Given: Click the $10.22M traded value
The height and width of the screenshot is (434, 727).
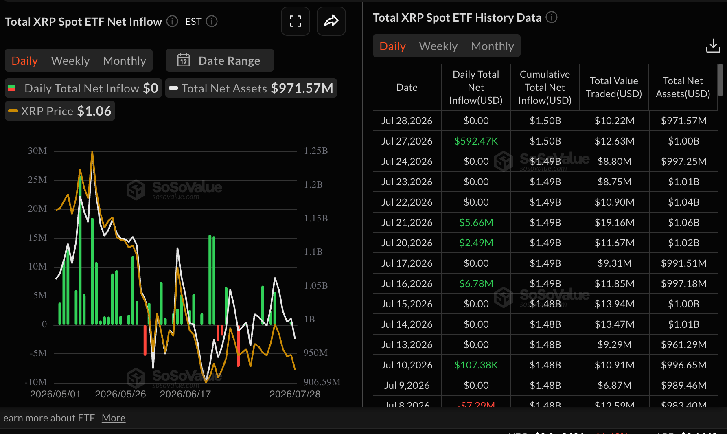Looking at the screenshot, I should (614, 121).
